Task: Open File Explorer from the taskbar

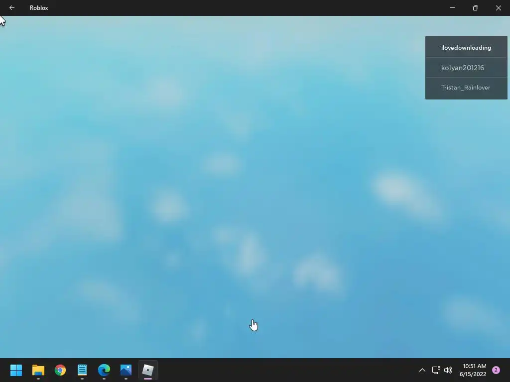Action: pos(38,370)
